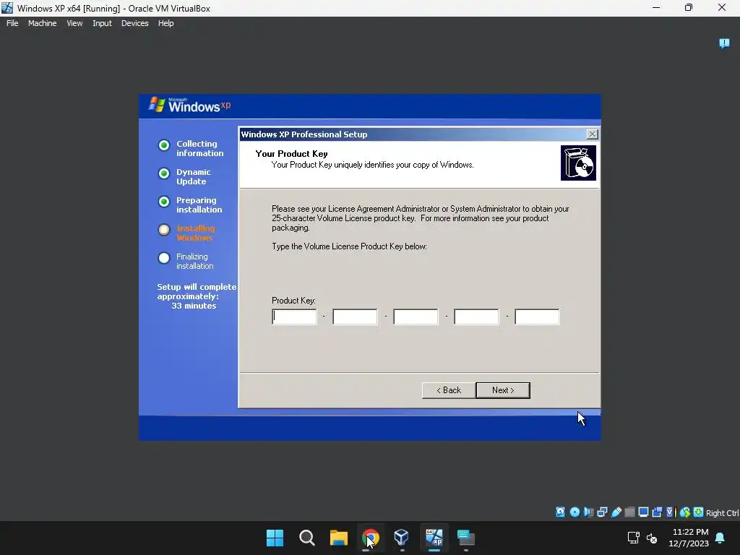Click 'Type the Volume License Product Key below' text
The height and width of the screenshot is (555, 740).
tap(349, 246)
